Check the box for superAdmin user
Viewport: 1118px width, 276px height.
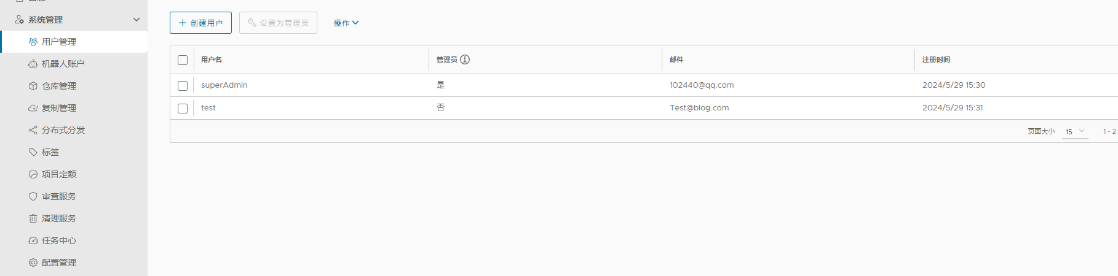point(183,86)
